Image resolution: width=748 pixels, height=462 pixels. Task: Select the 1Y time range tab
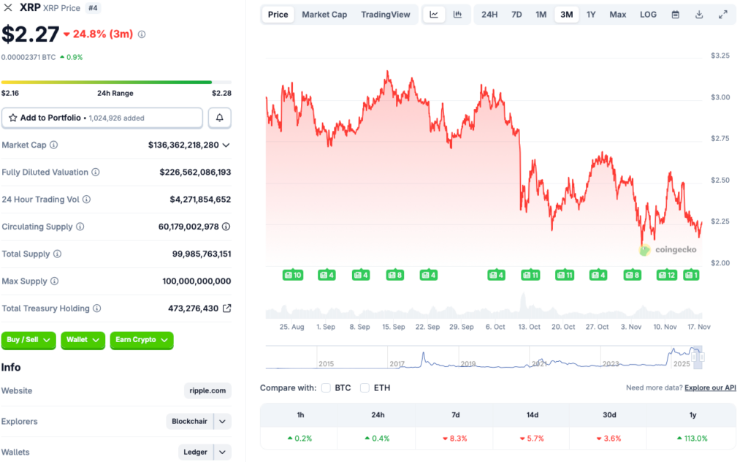591,15
